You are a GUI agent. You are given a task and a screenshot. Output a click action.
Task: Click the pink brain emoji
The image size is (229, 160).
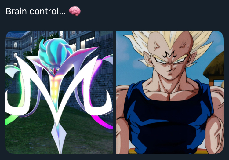pyautogui.click(x=75, y=11)
